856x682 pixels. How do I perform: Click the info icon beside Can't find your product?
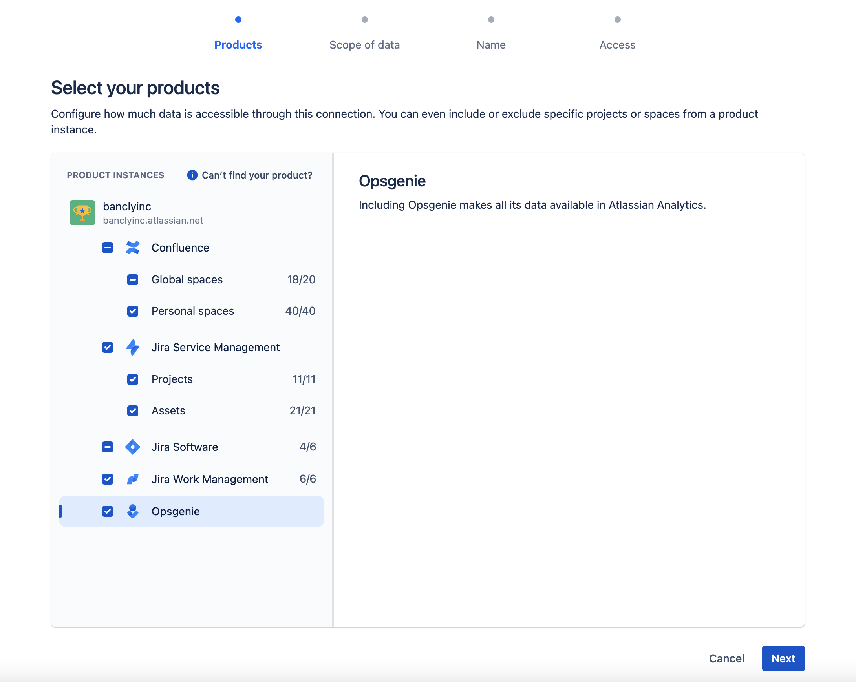click(x=192, y=175)
